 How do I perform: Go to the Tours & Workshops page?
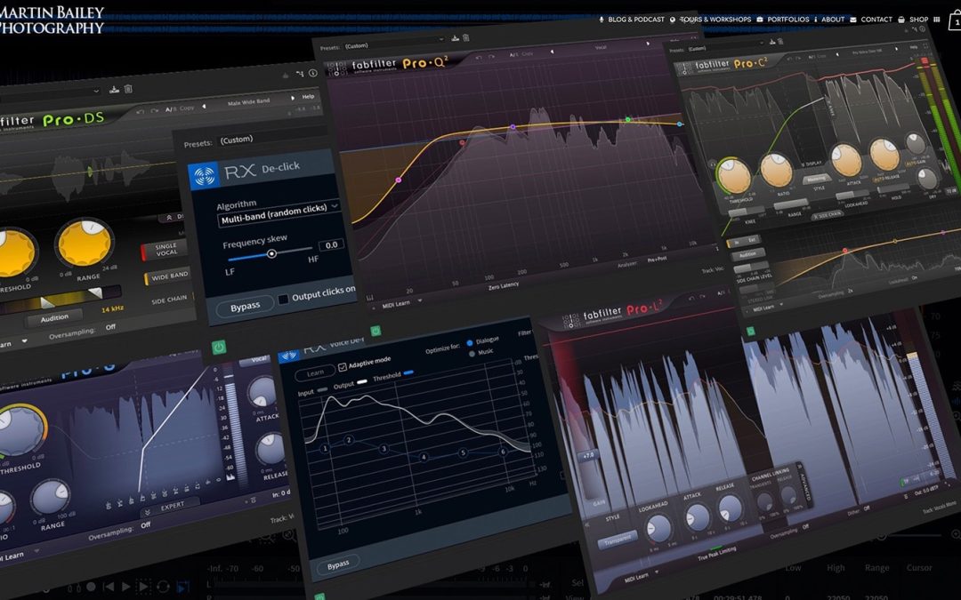point(715,20)
